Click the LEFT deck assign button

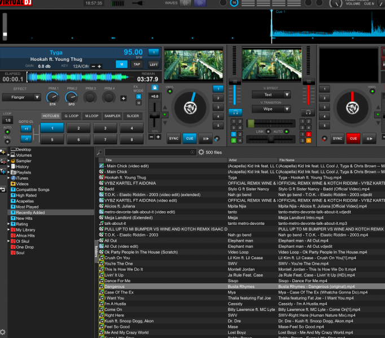coord(154,64)
